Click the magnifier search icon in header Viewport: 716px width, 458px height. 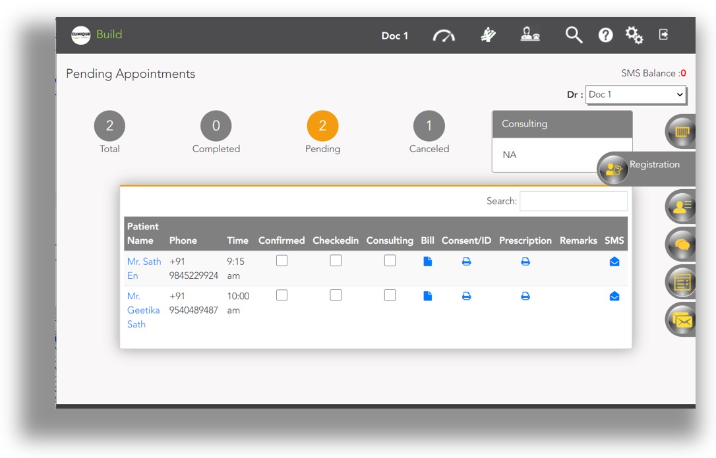point(574,36)
